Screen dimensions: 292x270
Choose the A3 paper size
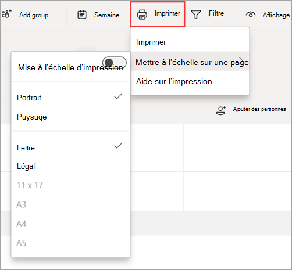pos(70,204)
